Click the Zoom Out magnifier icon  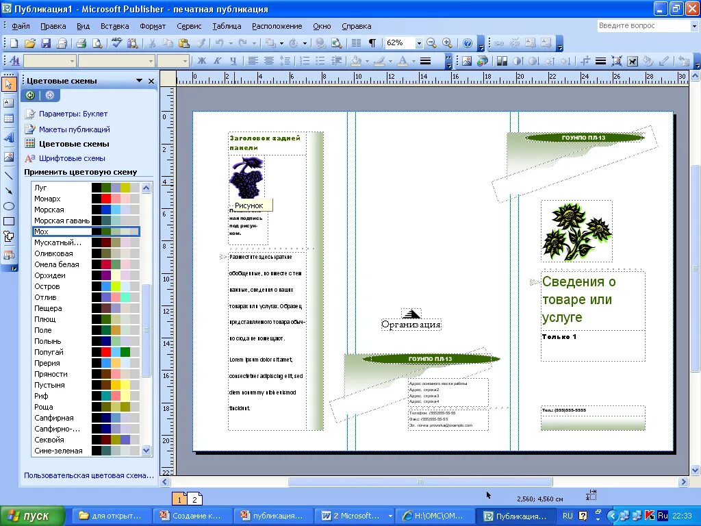click(431, 43)
